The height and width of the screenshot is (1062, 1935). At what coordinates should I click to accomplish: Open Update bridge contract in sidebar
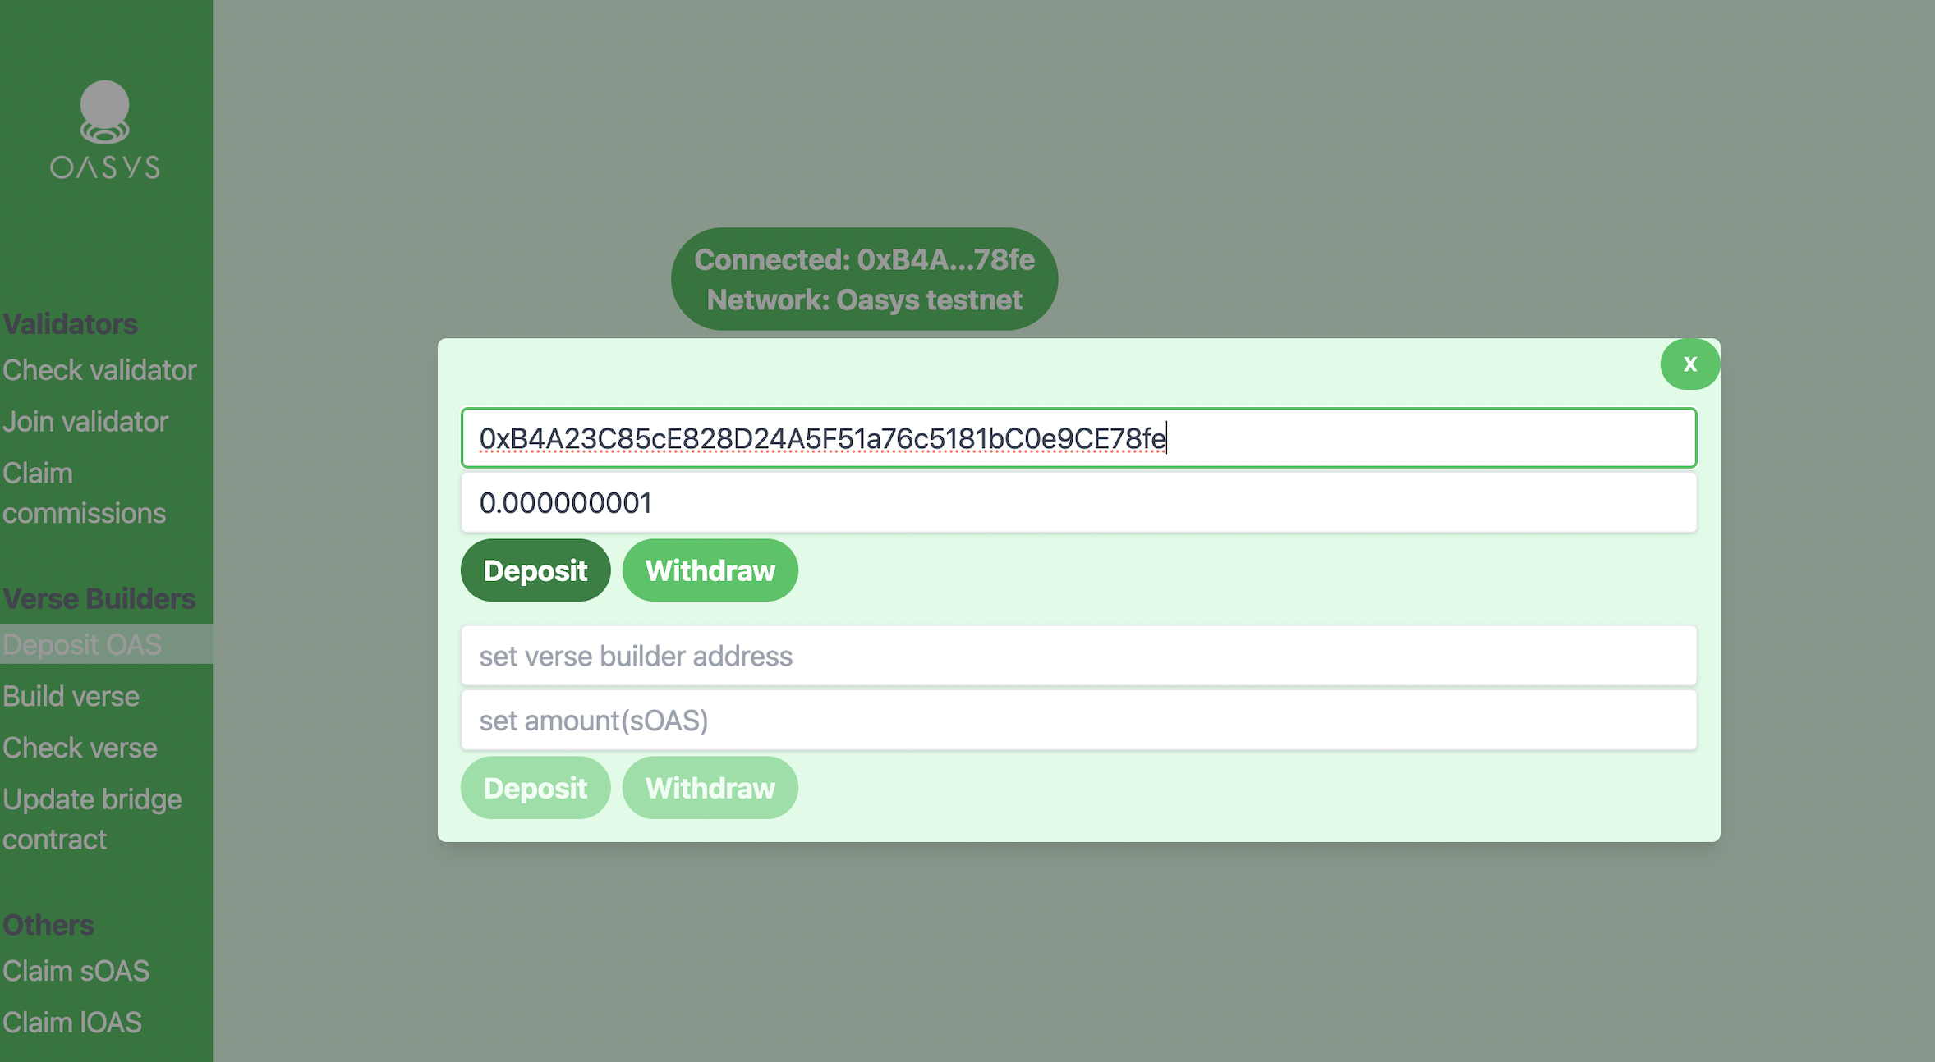[92, 819]
